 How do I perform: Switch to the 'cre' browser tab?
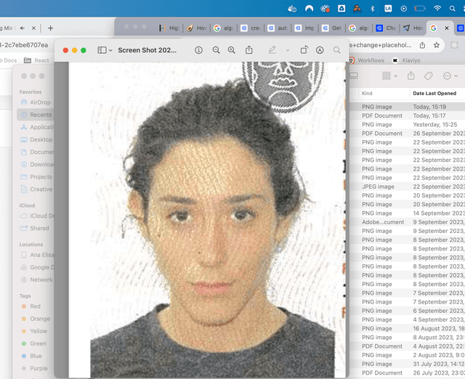tap(251, 28)
